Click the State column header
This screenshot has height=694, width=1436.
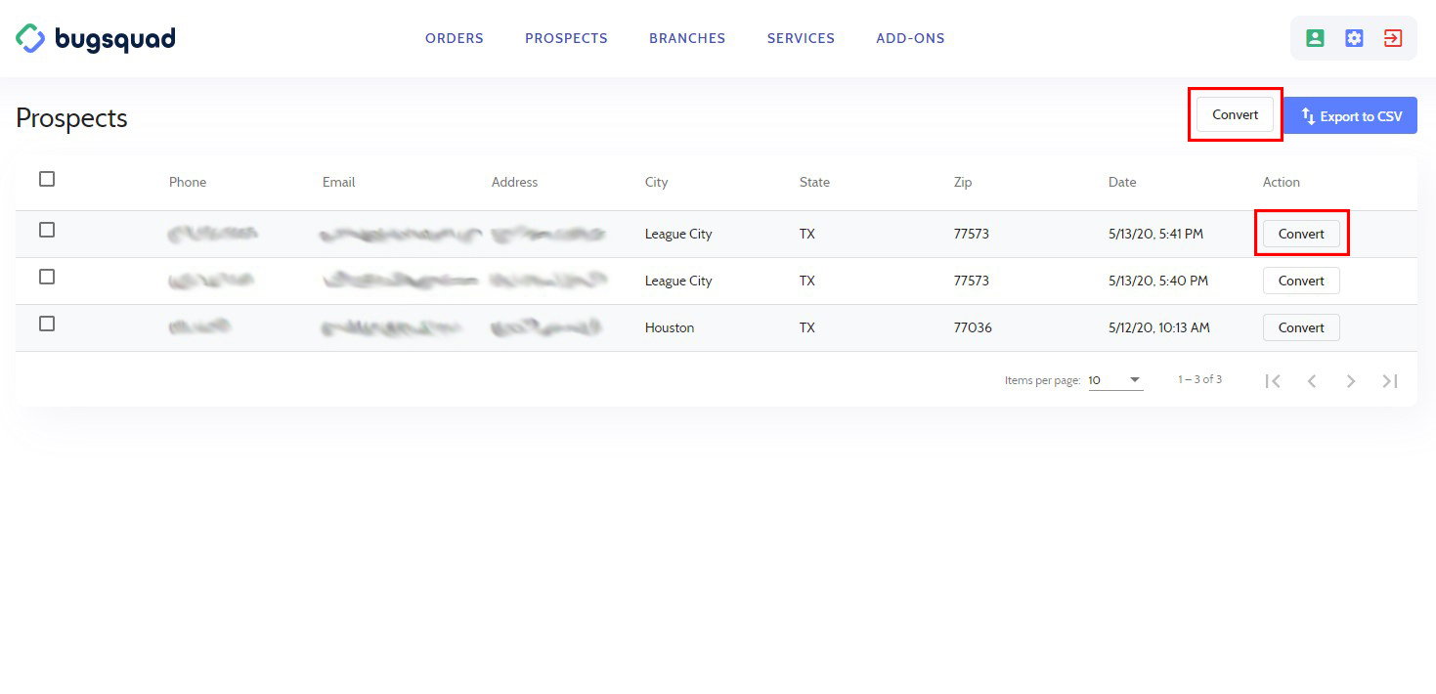[x=814, y=182]
